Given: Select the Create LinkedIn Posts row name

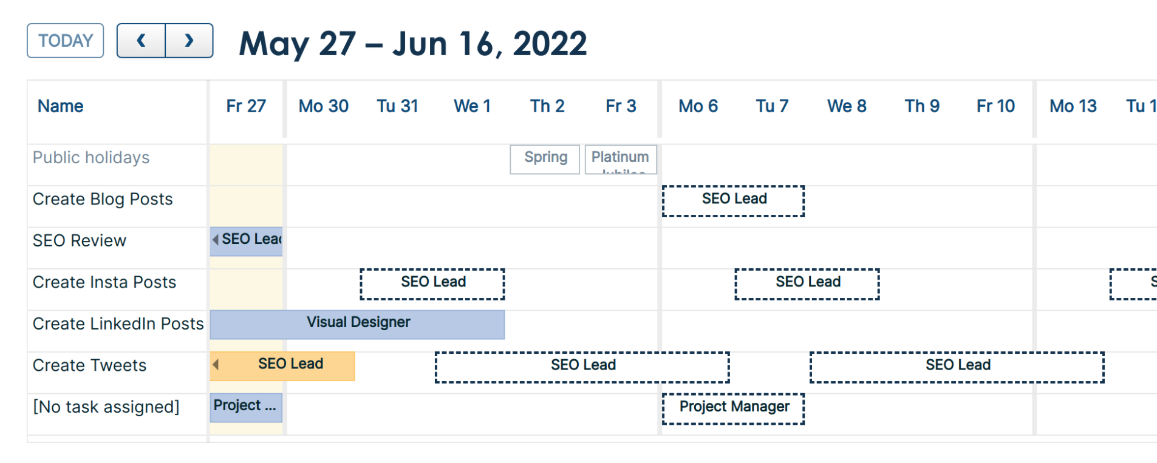Looking at the screenshot, I should point(118,324).
